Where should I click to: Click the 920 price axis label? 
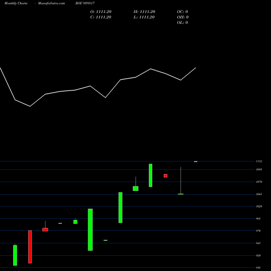(259, 255)
